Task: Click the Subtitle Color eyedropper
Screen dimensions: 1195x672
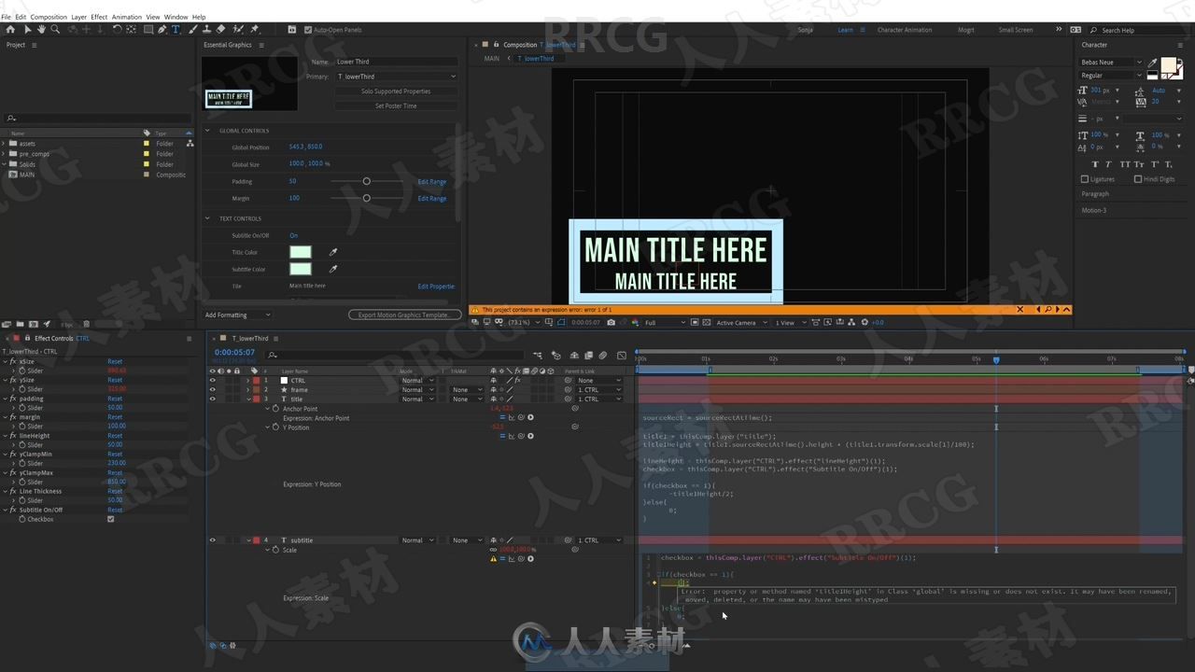Action: (x=332, y=269)
